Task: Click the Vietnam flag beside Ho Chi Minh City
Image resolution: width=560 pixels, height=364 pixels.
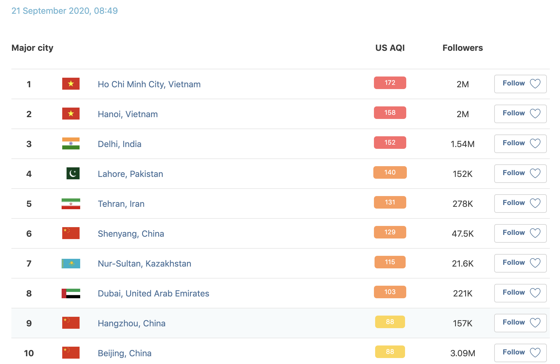Action: (71, 84)
